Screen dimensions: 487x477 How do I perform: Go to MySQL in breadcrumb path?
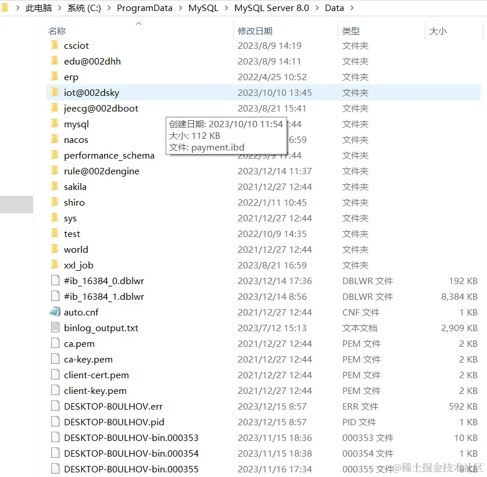(203, 8)
